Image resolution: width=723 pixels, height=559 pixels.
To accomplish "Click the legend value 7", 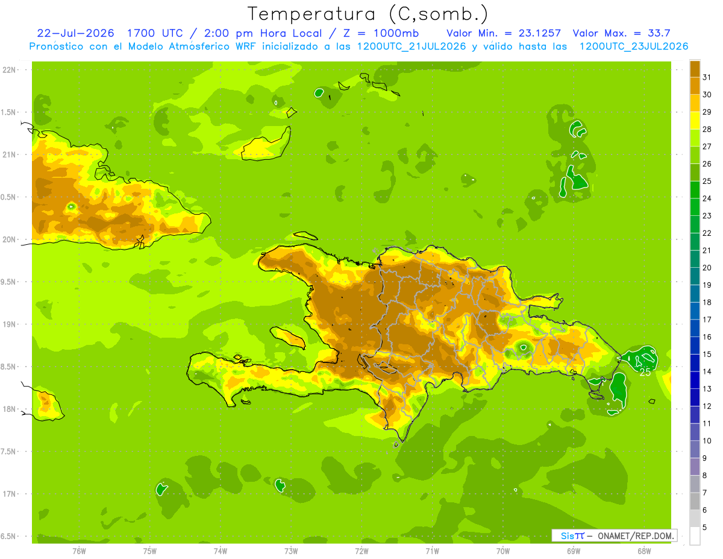I will pos(705,493).
